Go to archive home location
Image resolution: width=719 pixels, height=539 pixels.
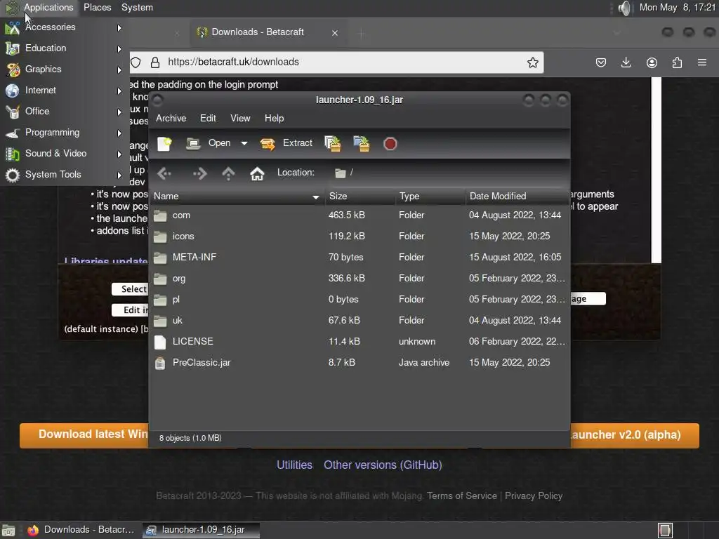pyautogui.click(x=257, y=173)
